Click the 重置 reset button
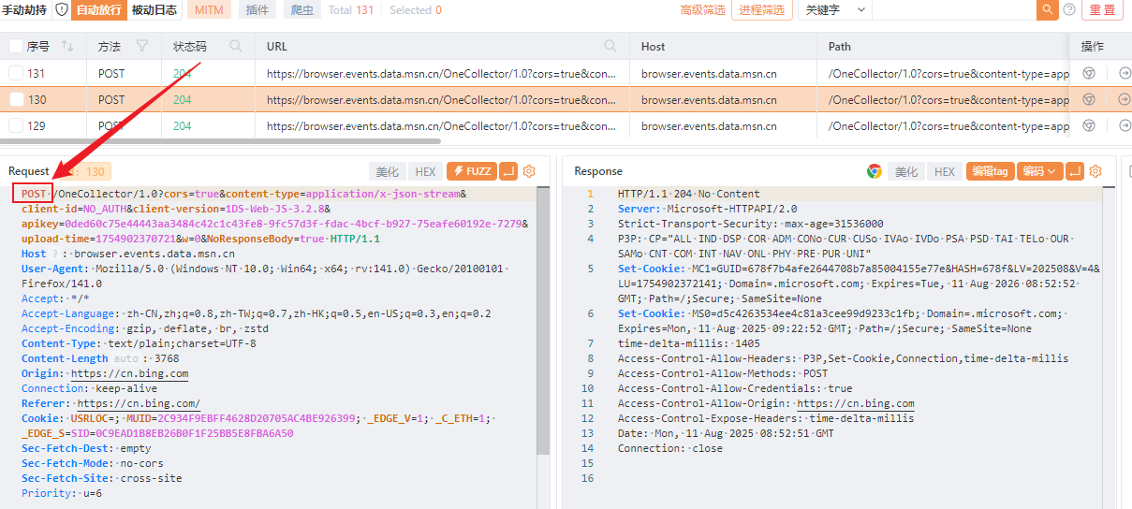 (1102, 10)
